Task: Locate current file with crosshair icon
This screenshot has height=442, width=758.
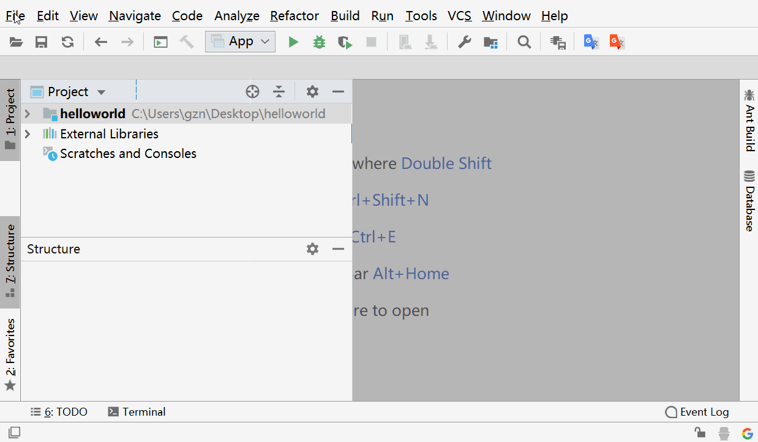Action: 252,92
